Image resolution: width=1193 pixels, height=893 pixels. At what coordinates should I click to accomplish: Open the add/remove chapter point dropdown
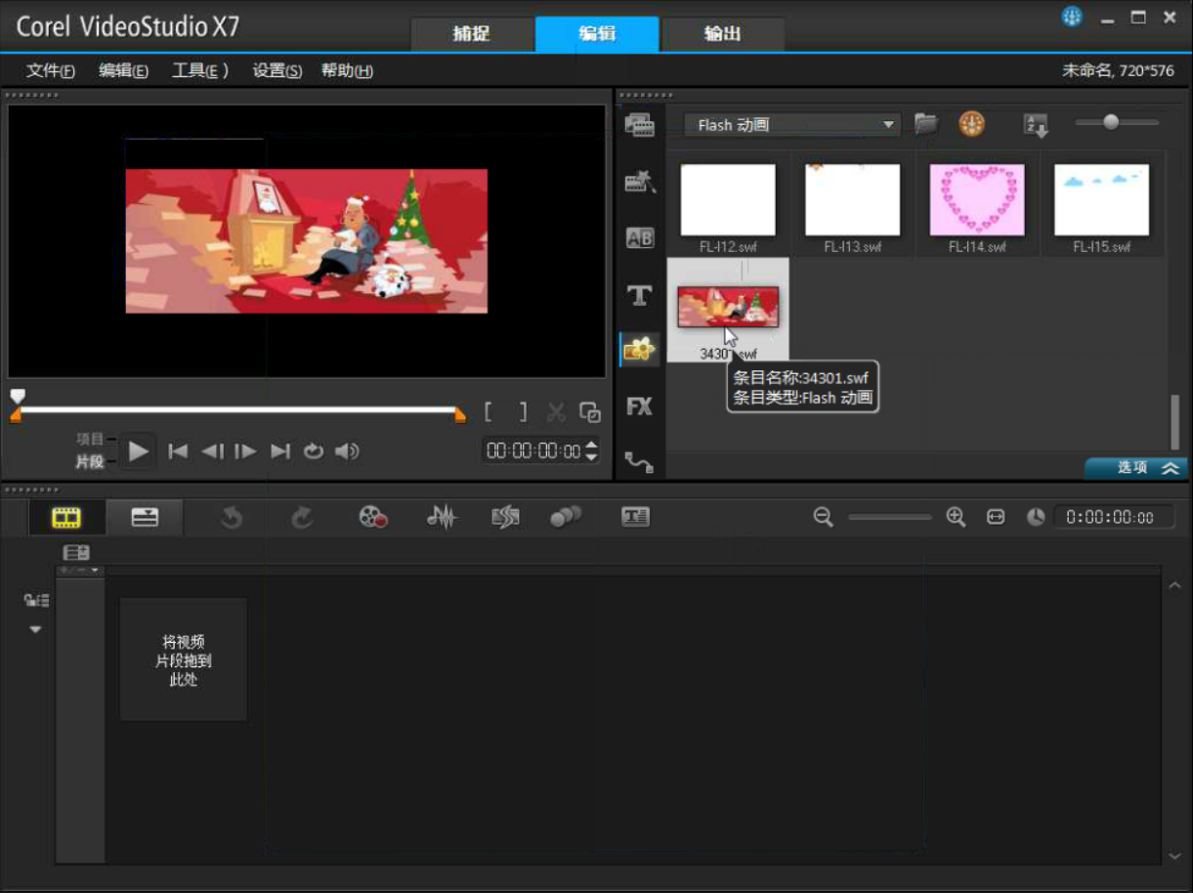pyautogui.click(x=79, y=570)
